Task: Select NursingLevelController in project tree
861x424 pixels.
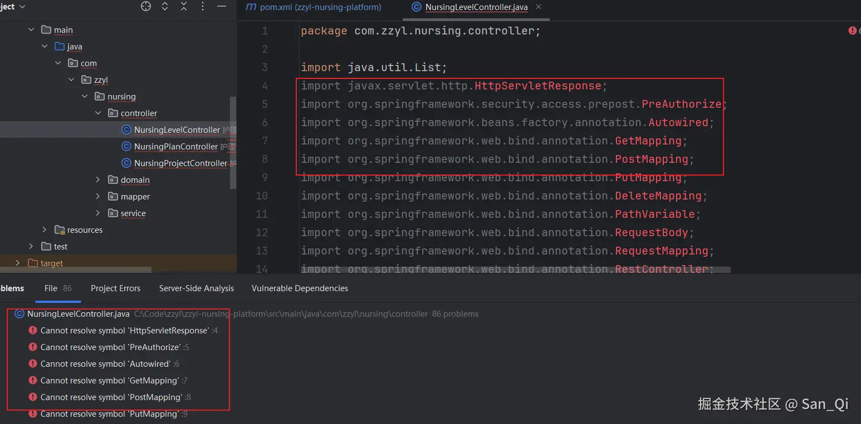Action: point(177,129)
